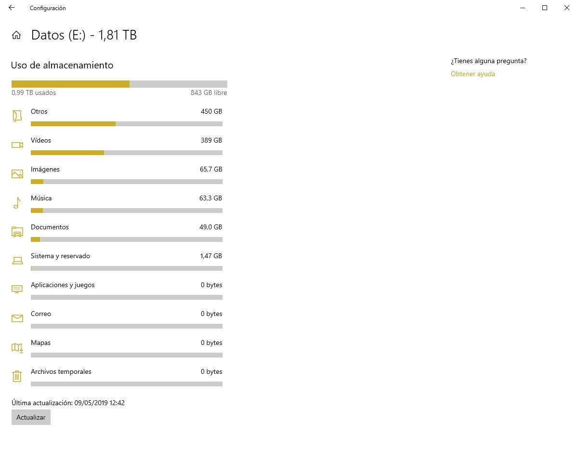Viewport: 578px width, 449px height.
Task: Open the Documentos storage label
Action: point(50,227)
